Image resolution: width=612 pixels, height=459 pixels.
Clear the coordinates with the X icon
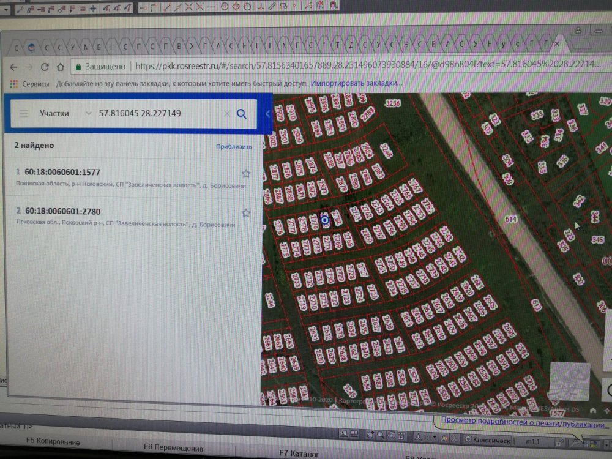click(226, 114)
